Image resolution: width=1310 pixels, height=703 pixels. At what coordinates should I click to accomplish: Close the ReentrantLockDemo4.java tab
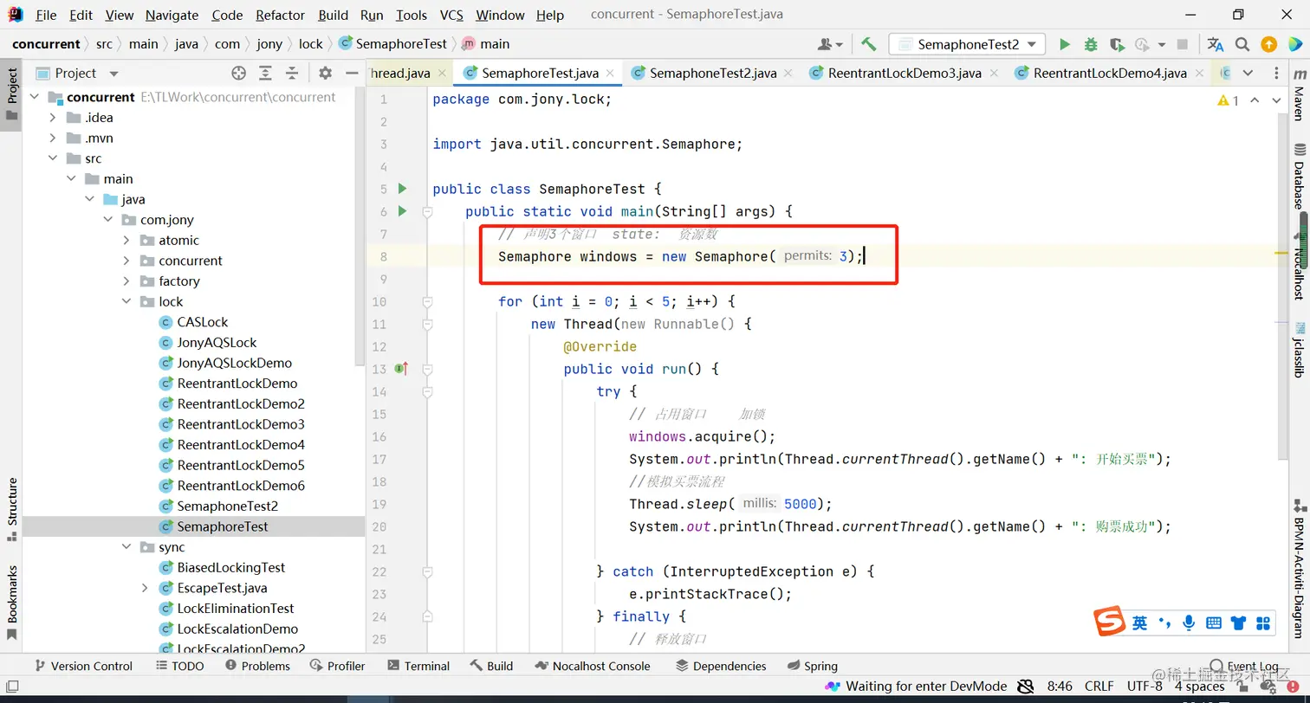[1200, 74]
